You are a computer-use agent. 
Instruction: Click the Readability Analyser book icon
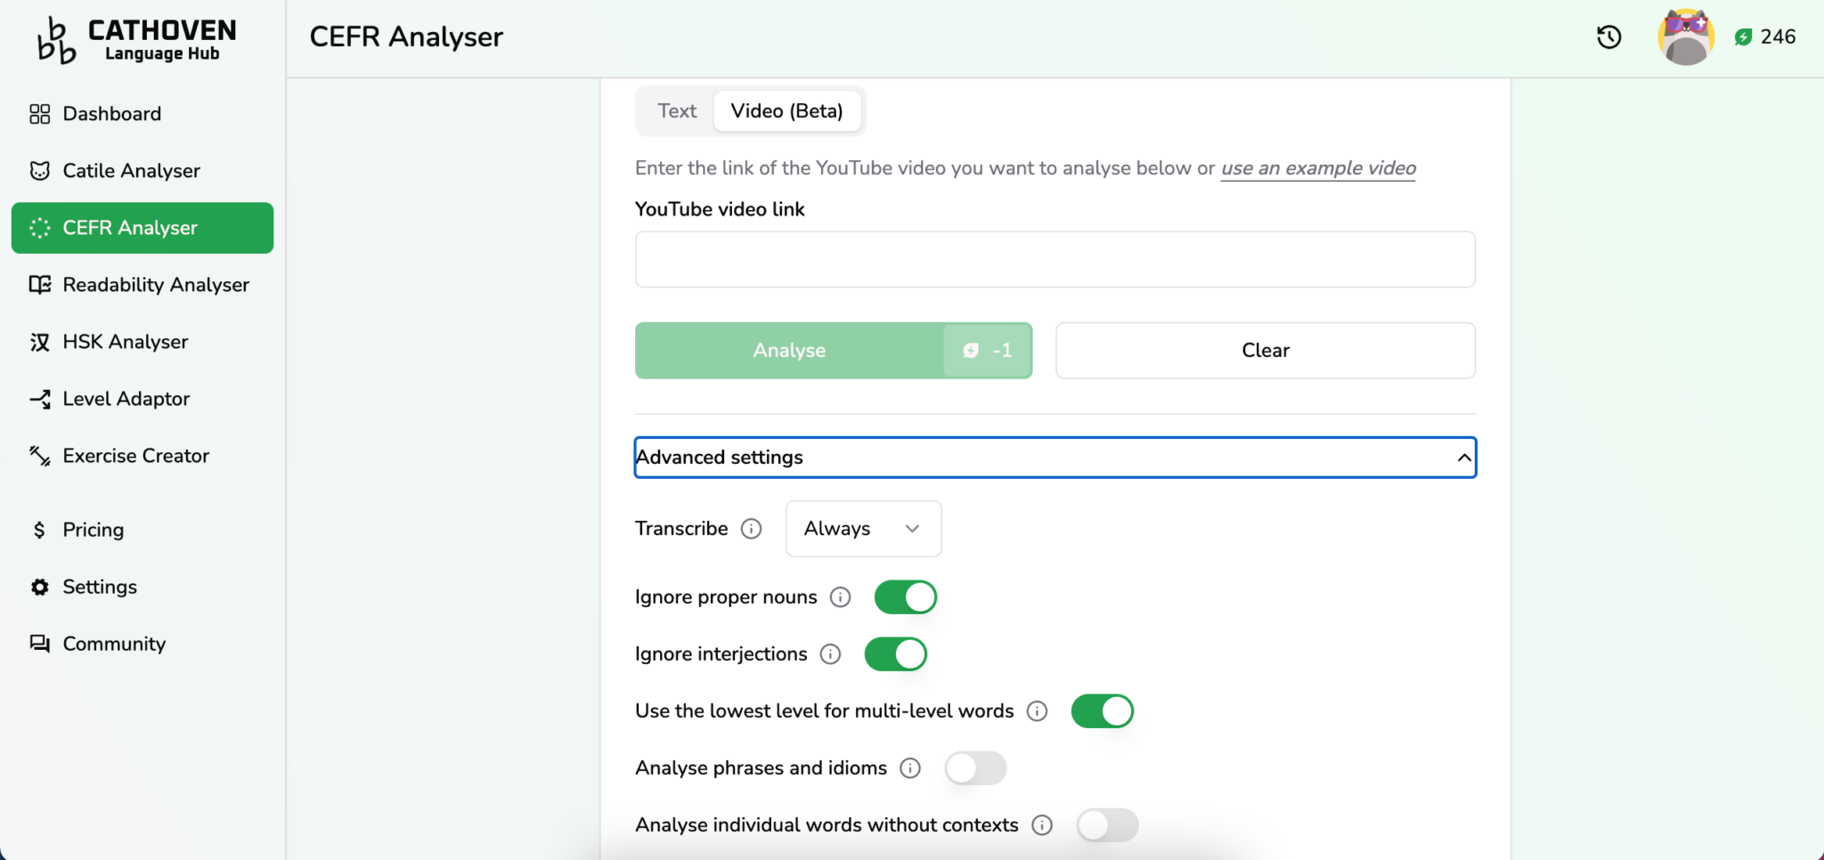click(x=39, y=284)
